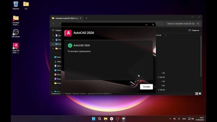
Task: Click the 8 КБ file size cell
Action: click(163, 86)
